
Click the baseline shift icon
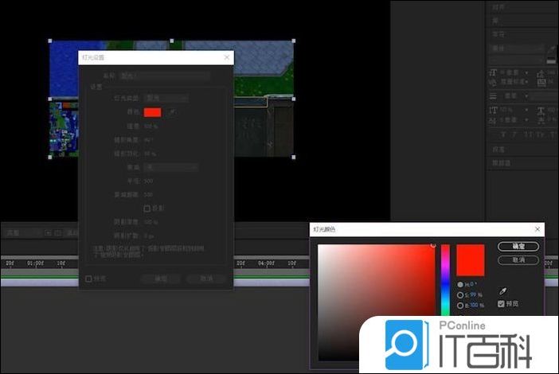(493, 120)
